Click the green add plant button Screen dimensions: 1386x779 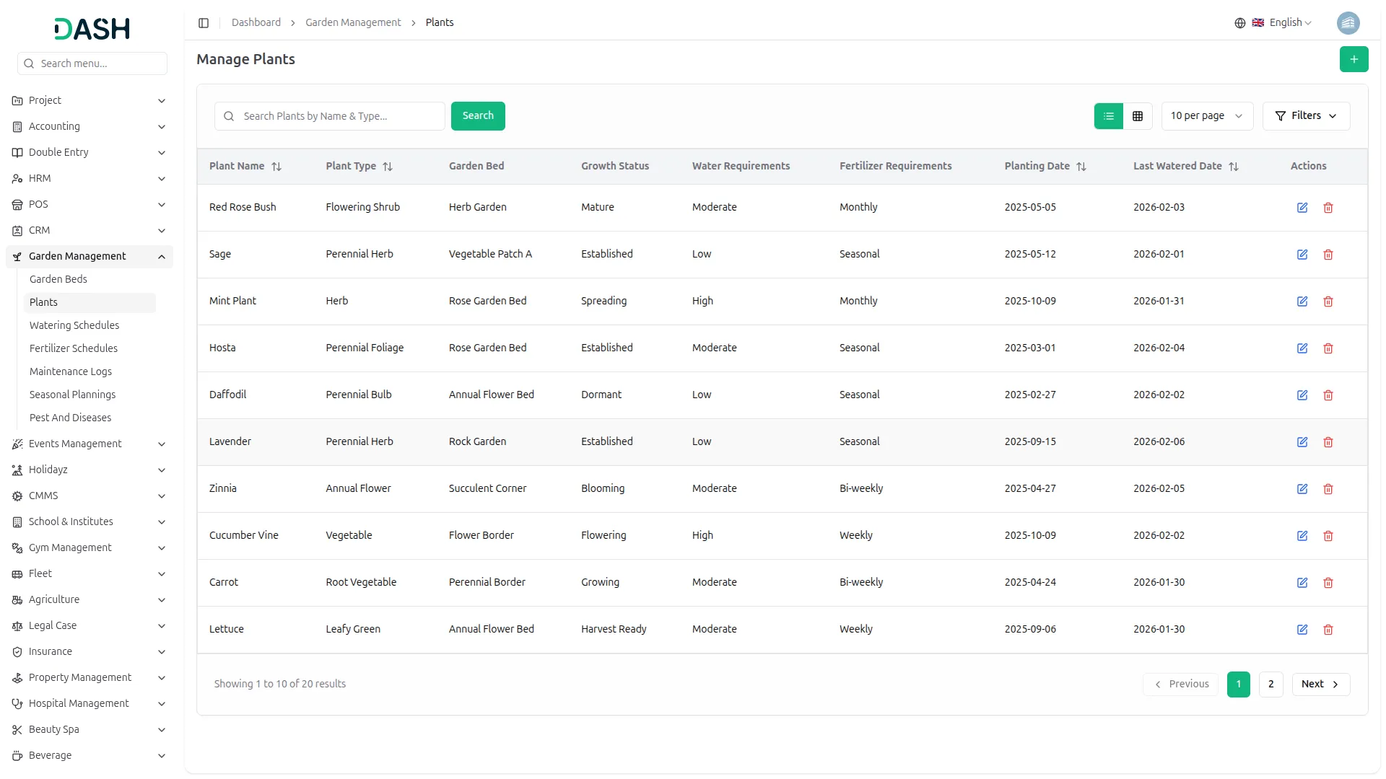(1354, 59)
